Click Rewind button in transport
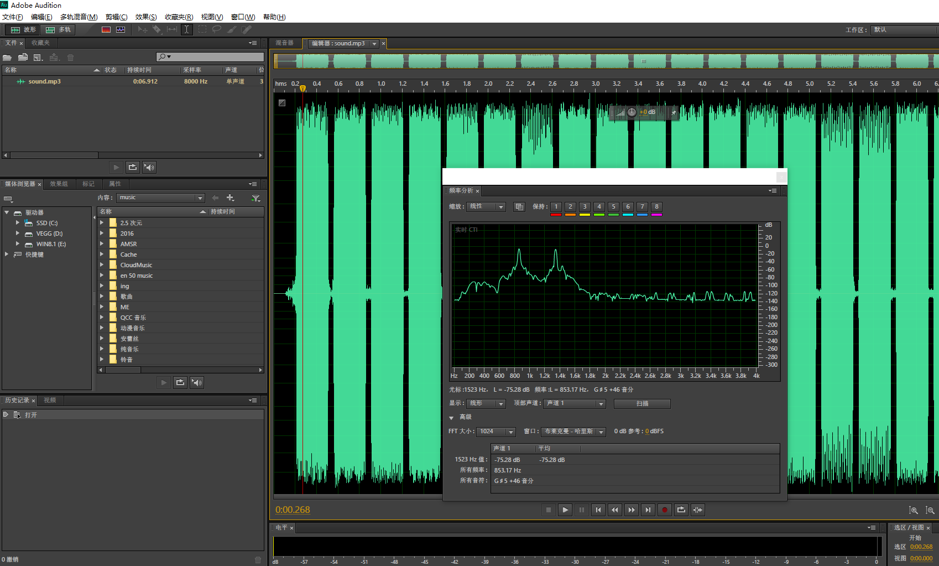This screenshot has height=566, width=939. pos(615,510)
